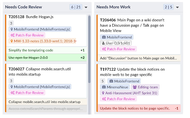190x118 pixels.
Task: Open the Needs Code Review column dropdown arrow
Action: pyautogui.click(x=86, y=7)
